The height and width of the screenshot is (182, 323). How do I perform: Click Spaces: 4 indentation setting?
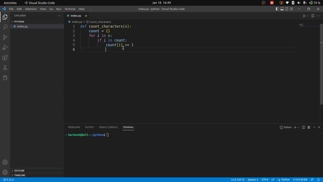pos(253,180)
